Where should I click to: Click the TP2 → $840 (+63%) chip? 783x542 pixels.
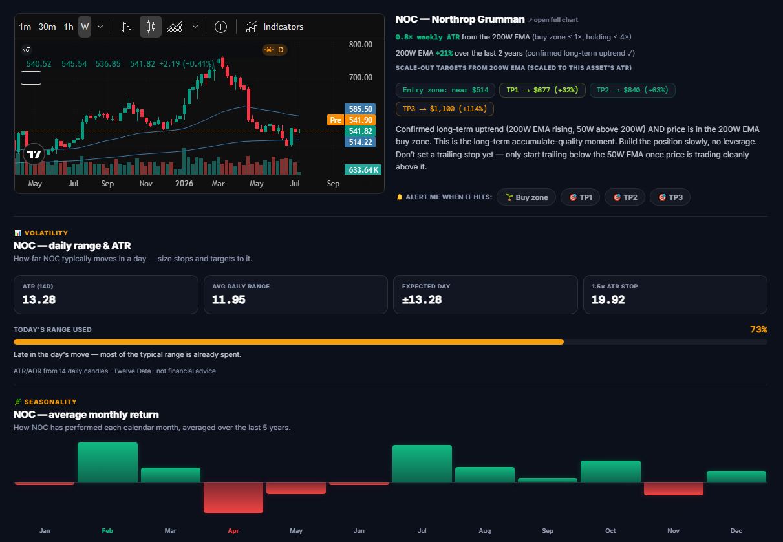(632, 90)
